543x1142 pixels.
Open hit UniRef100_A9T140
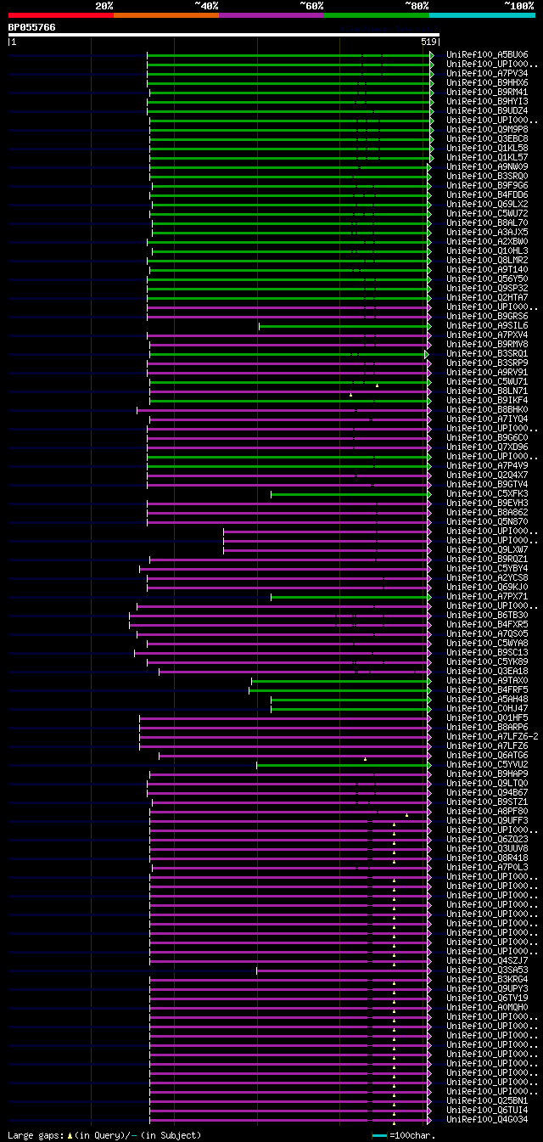[x=487, y=269]
